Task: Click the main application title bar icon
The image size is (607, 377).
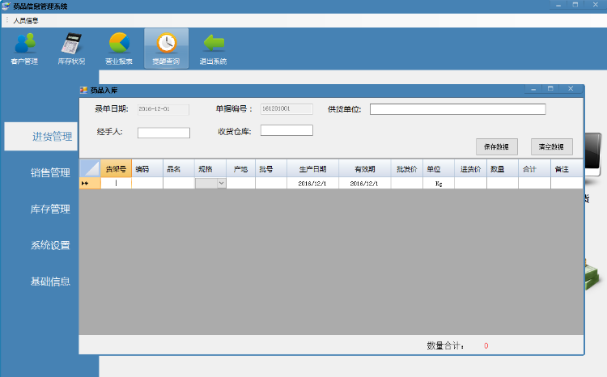Action: tap(6, 6)
